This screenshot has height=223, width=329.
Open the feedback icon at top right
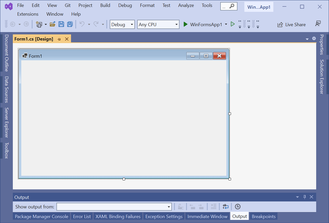(318, 24)
